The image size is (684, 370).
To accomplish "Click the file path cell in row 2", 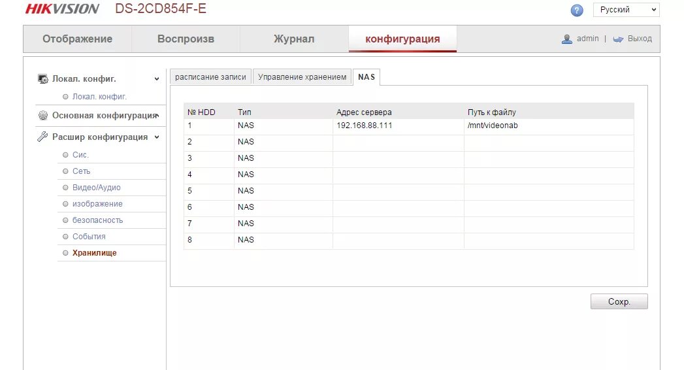I will coord(549,142).
